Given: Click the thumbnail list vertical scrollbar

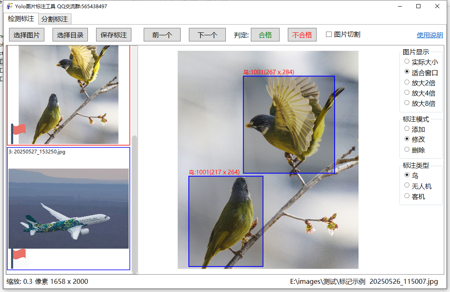Looking at the screenshot, I should [x=134, y=204].
